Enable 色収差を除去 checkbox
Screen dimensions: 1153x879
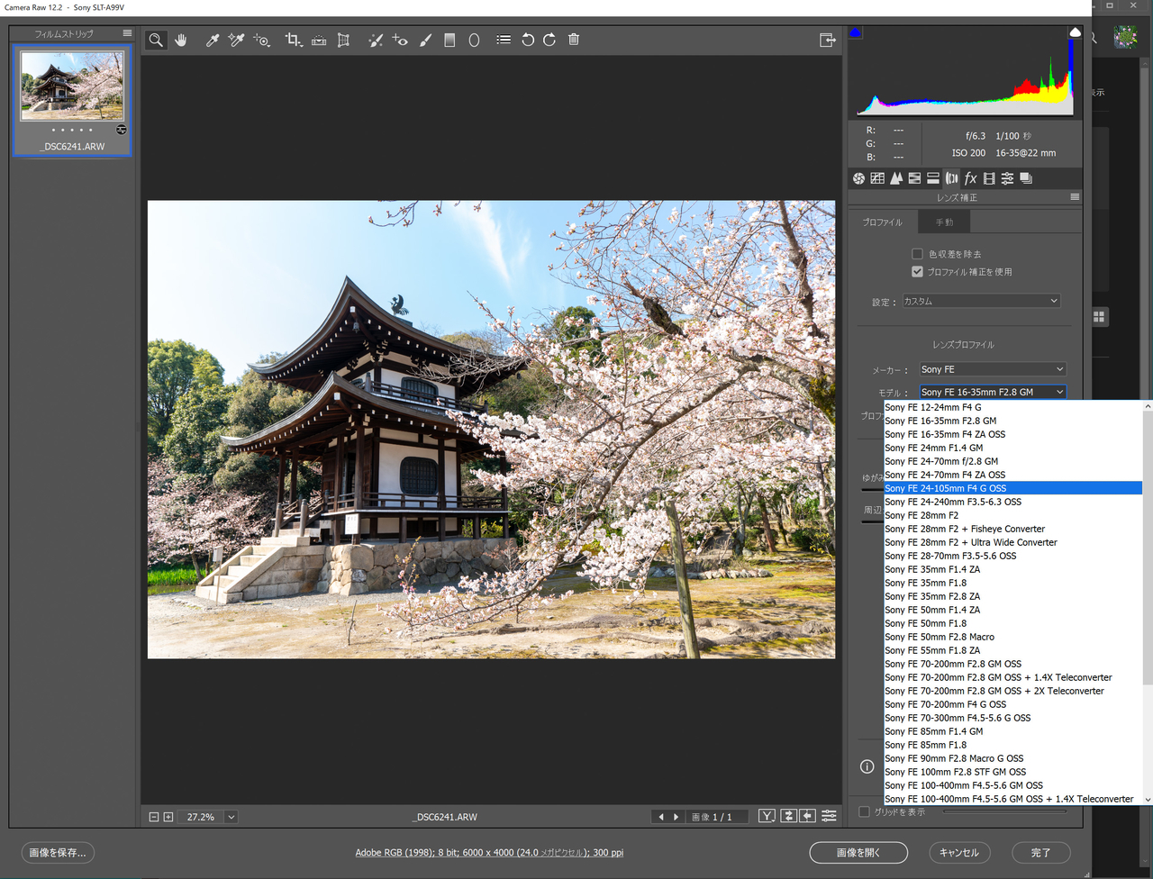[917, 254]
